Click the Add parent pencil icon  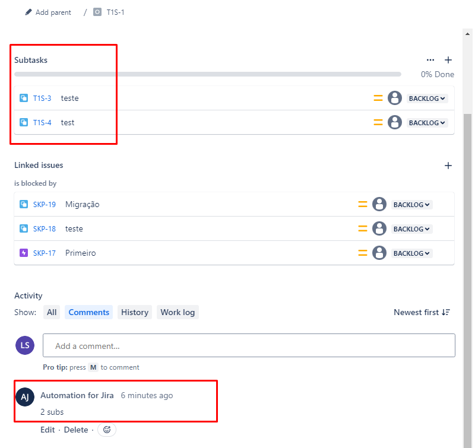pos(28,12)
